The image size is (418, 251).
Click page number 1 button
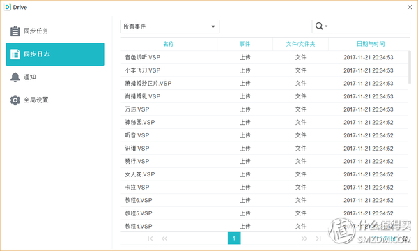(x=234, y=238)
